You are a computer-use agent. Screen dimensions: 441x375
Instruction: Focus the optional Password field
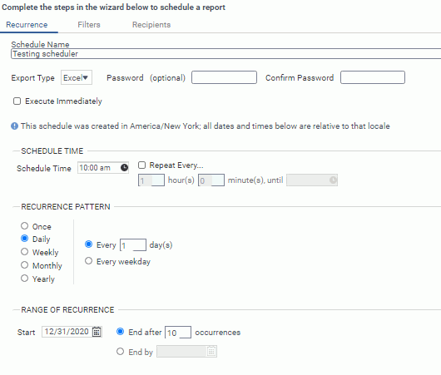coord(224,77)
